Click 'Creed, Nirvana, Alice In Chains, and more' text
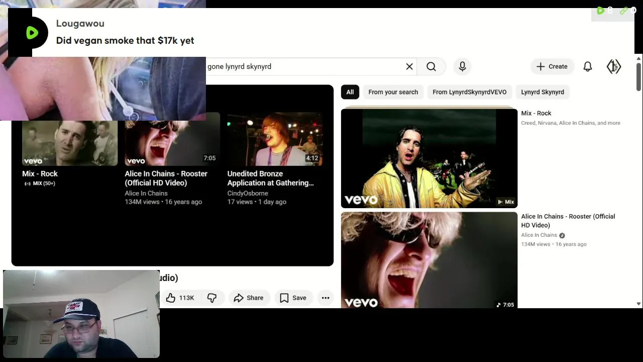 pyautogui.click(x=571, y=123)
